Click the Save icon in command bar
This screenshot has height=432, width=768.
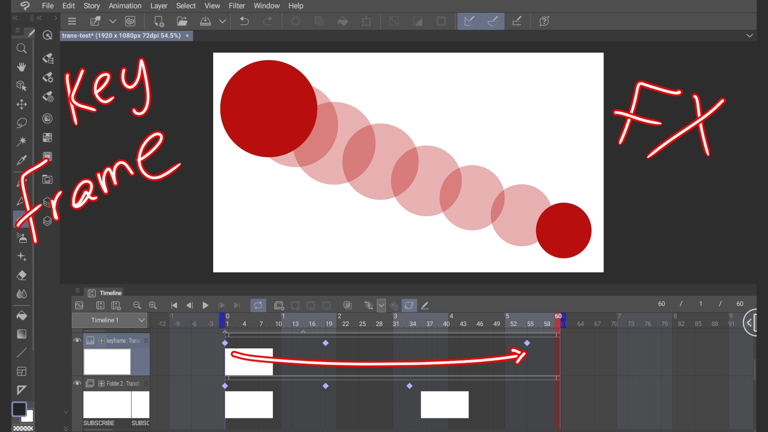[x=205, y=21]
